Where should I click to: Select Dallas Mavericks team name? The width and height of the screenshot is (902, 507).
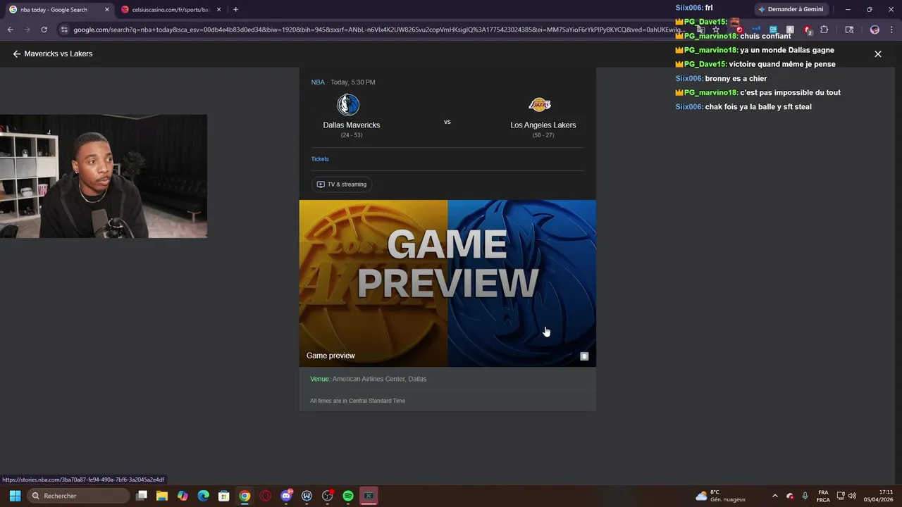pos(352,125)
